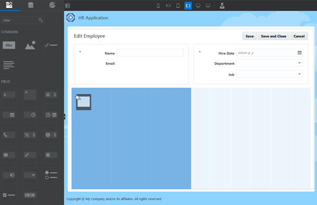The image size is (317, 205).
Task: Click the Name input field
Action: tap(150, 53)
